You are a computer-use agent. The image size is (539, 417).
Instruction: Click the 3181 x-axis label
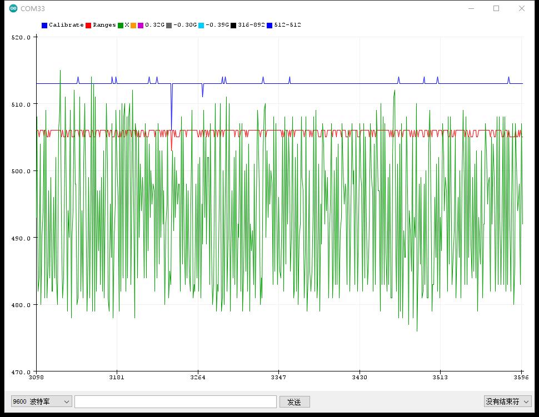tap(117, 377)
